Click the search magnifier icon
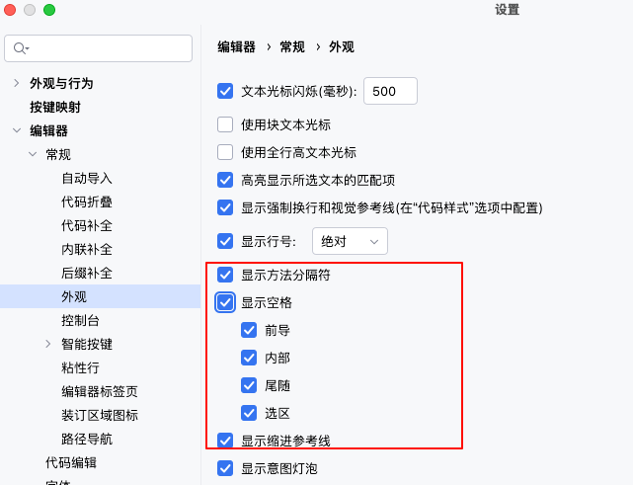Screen dimensions: 633x485 coord(21,48)
